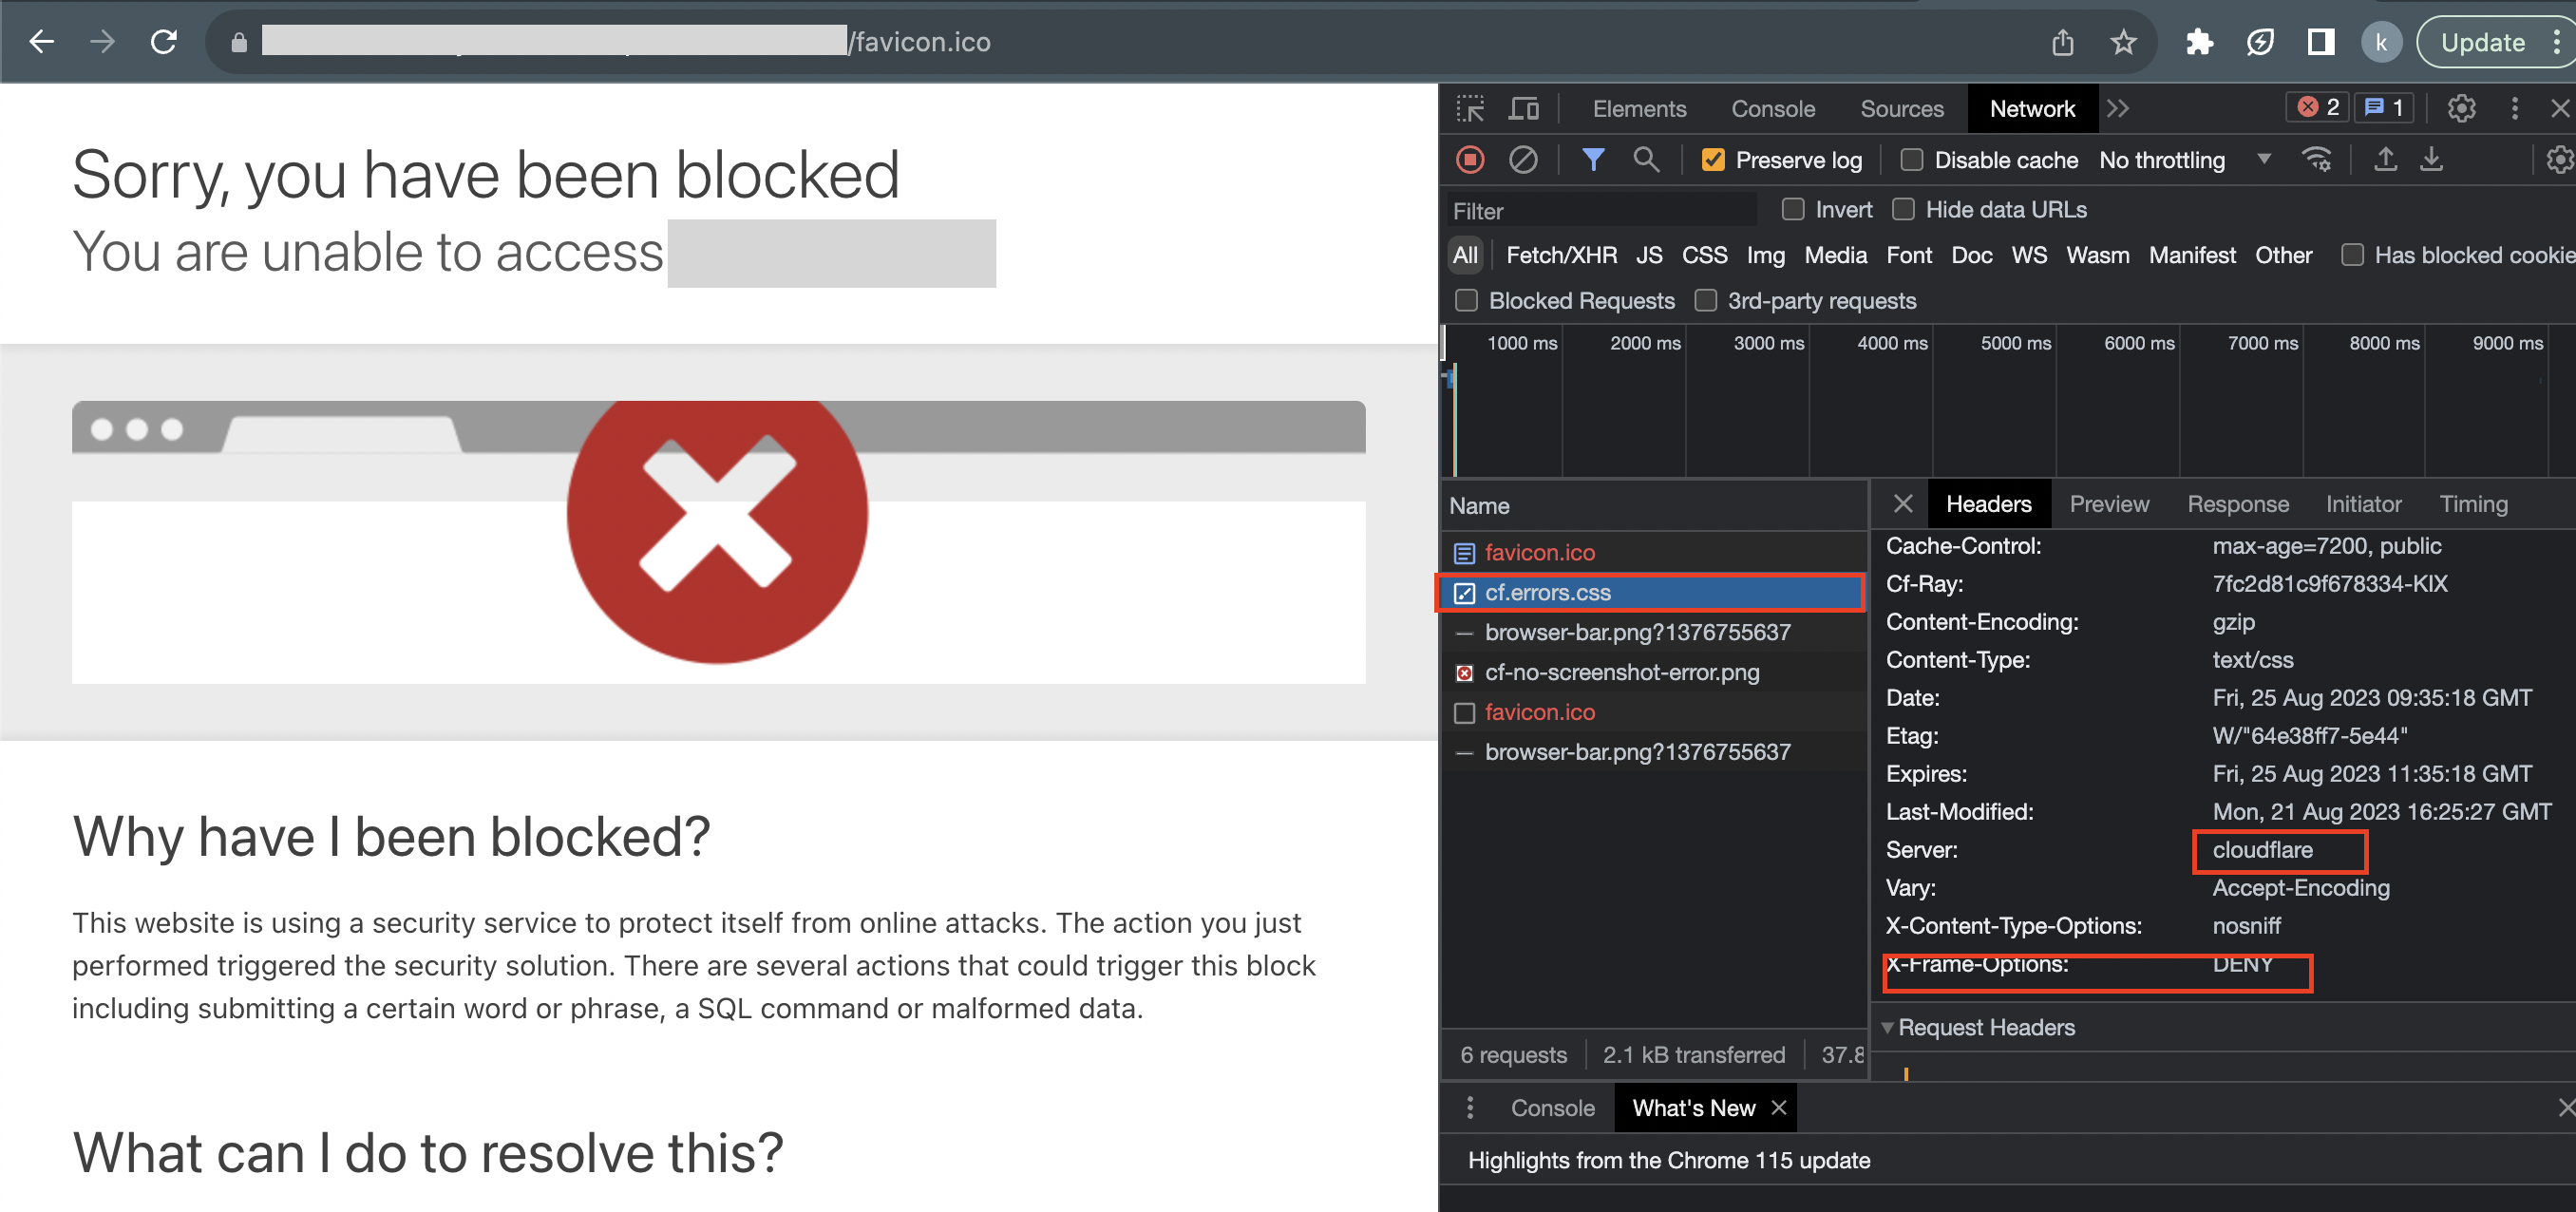Viewport: 2576px width, 1212px height.
Task: Open the No throttling dropdown
Action: coord(2184,160)
